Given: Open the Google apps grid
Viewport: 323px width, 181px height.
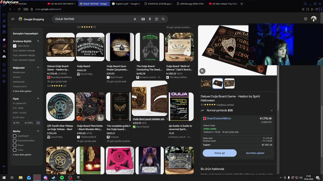Looking at the screenshot, I should point(306,19).
